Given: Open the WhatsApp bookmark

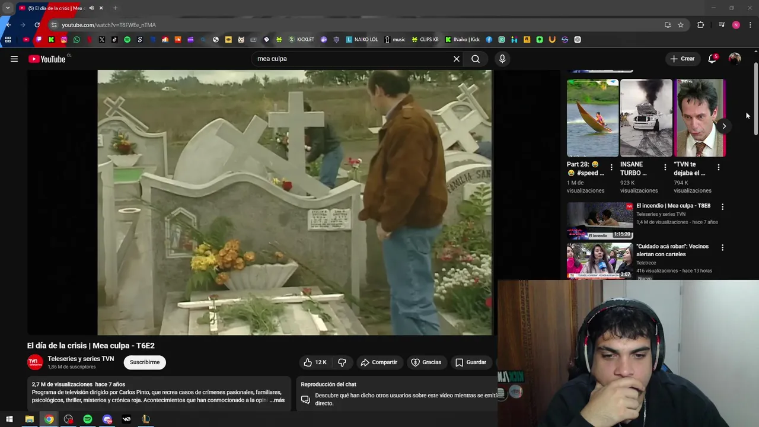Looking at the screenshot, I should coord(76,40).
